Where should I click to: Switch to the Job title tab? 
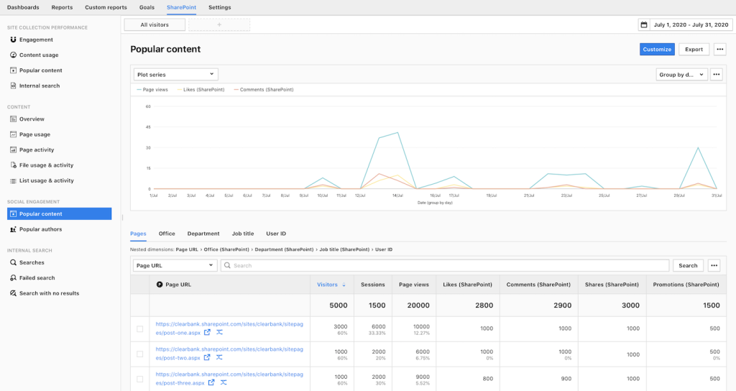tap(243, 234)
